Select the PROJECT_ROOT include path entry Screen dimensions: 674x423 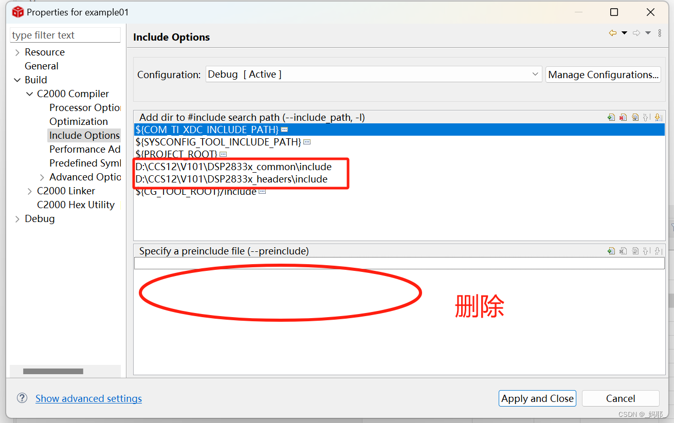[x=175, y=154]
